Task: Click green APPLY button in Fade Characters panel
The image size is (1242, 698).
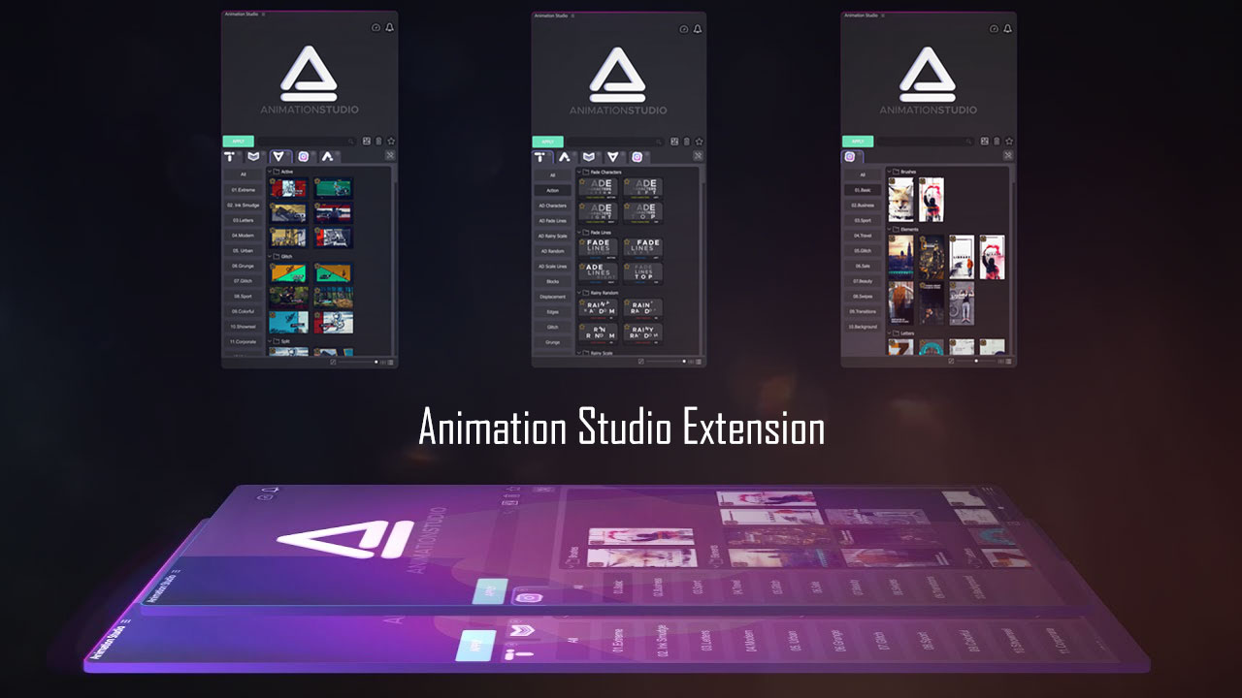Action: pyautogui.click(x=547, y=141)
